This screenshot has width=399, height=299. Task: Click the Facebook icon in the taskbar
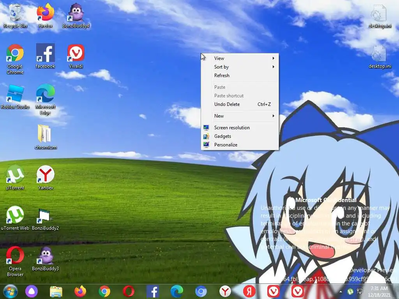click(153, 291)
